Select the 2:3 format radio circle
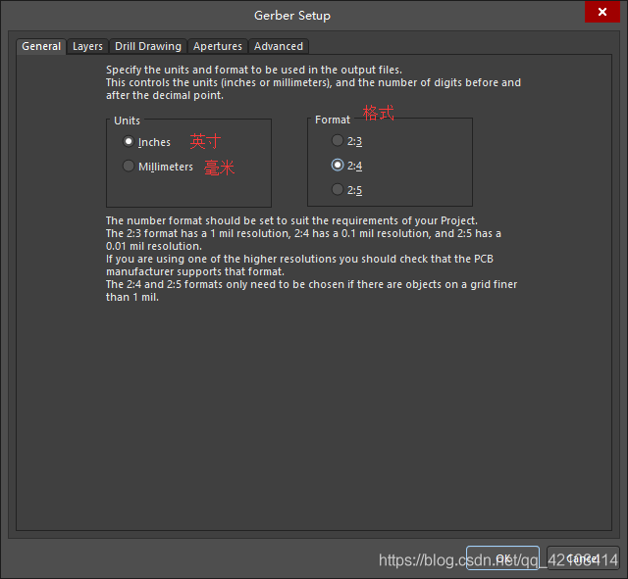Screen dimensions: 628x579 338,140
